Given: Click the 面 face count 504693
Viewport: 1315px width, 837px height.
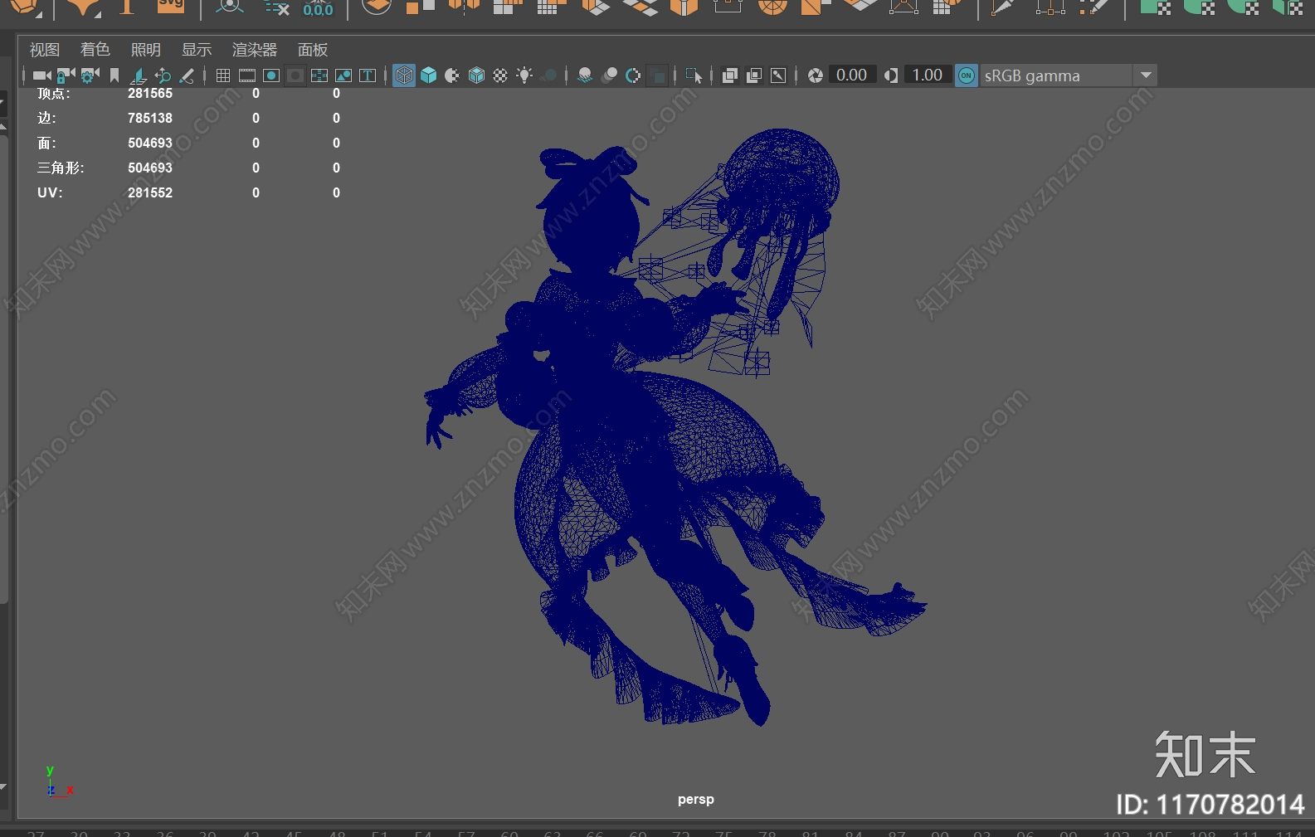Looking at the screenshot, I should [150, 143].
